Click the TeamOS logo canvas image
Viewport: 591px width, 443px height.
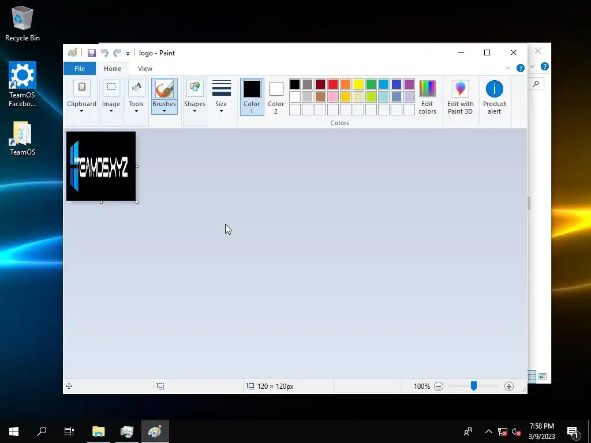(x=101, y=166)
